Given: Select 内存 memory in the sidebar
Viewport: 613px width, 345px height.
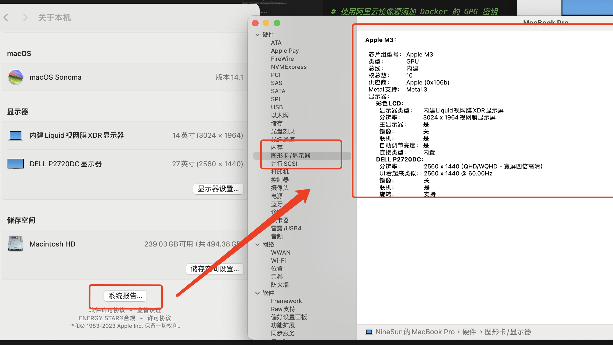Looking at the screenshot, I should [x=277, y=147].
